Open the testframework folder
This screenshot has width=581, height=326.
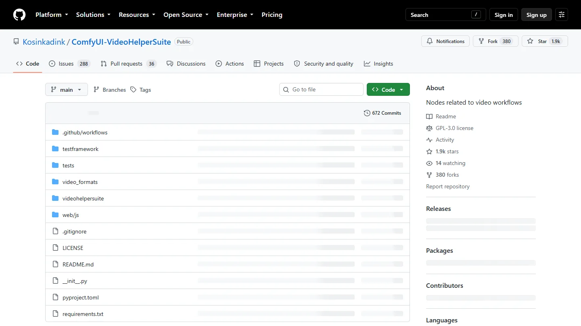click(80, 149)
